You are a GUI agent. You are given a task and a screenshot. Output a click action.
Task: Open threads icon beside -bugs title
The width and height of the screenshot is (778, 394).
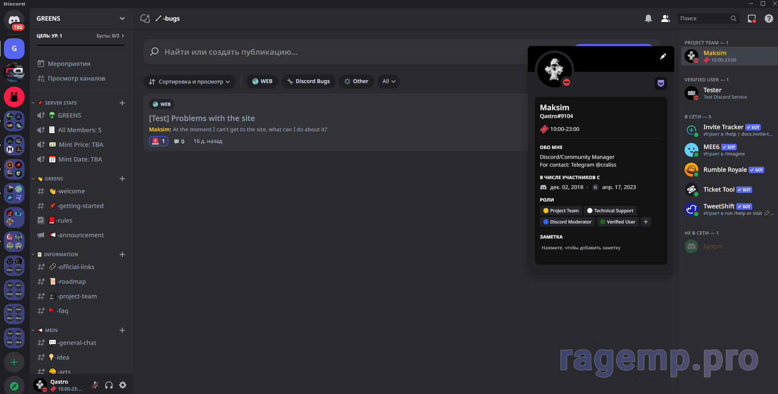[145, 19]
